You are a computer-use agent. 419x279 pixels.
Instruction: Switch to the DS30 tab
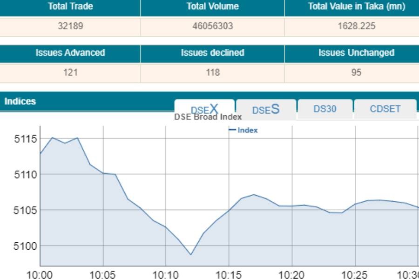325,109
